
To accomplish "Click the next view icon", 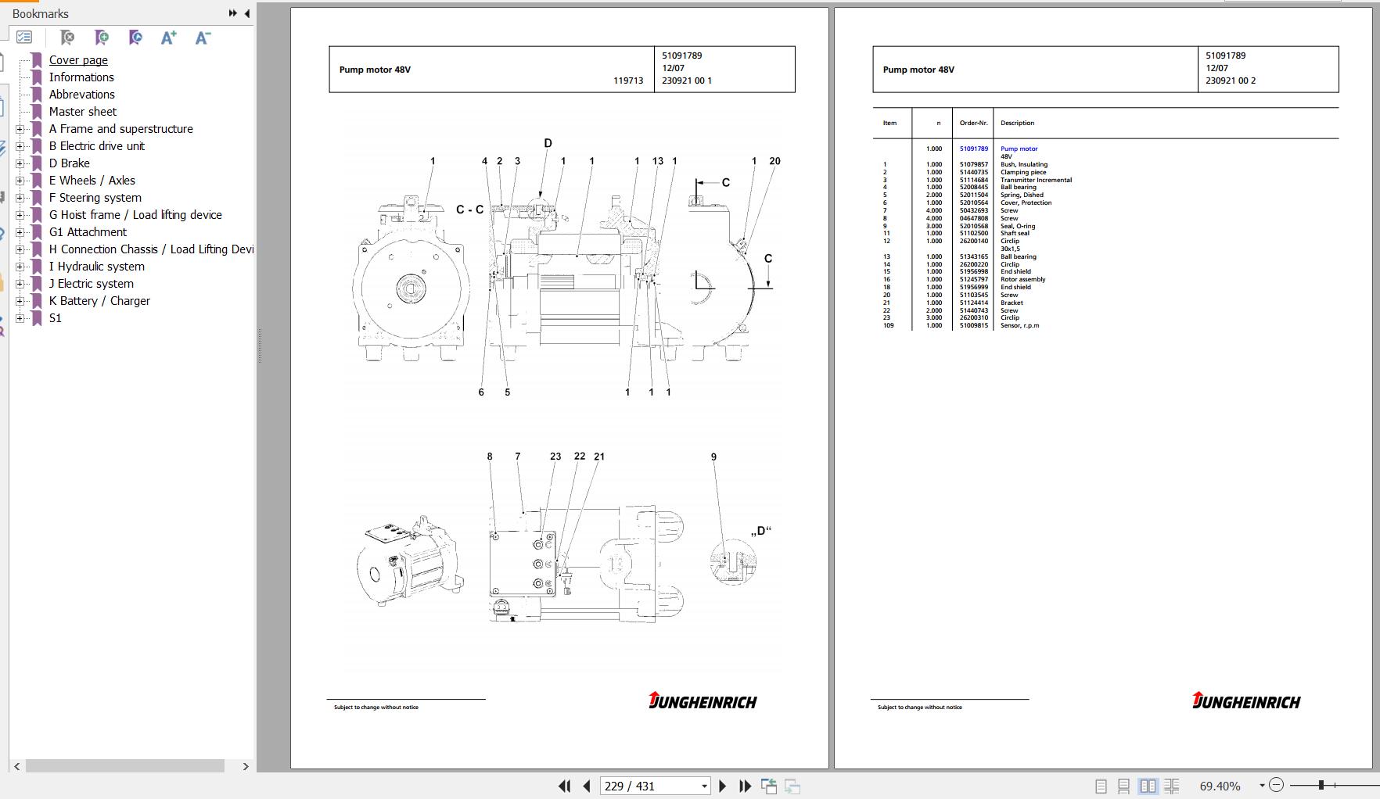I will (792, 786).
